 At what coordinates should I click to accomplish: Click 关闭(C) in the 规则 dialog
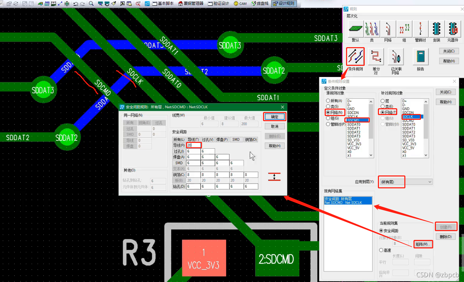click(449, 51)
